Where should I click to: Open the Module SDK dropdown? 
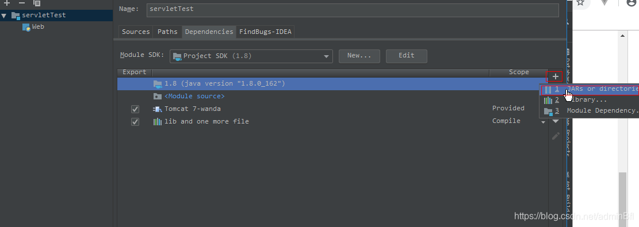(251, 56)
